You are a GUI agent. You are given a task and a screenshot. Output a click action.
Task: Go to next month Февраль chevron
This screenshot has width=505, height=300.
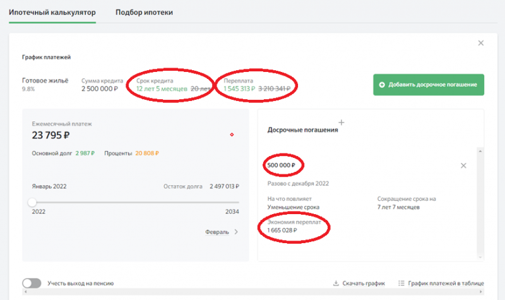tap(237, 232)
